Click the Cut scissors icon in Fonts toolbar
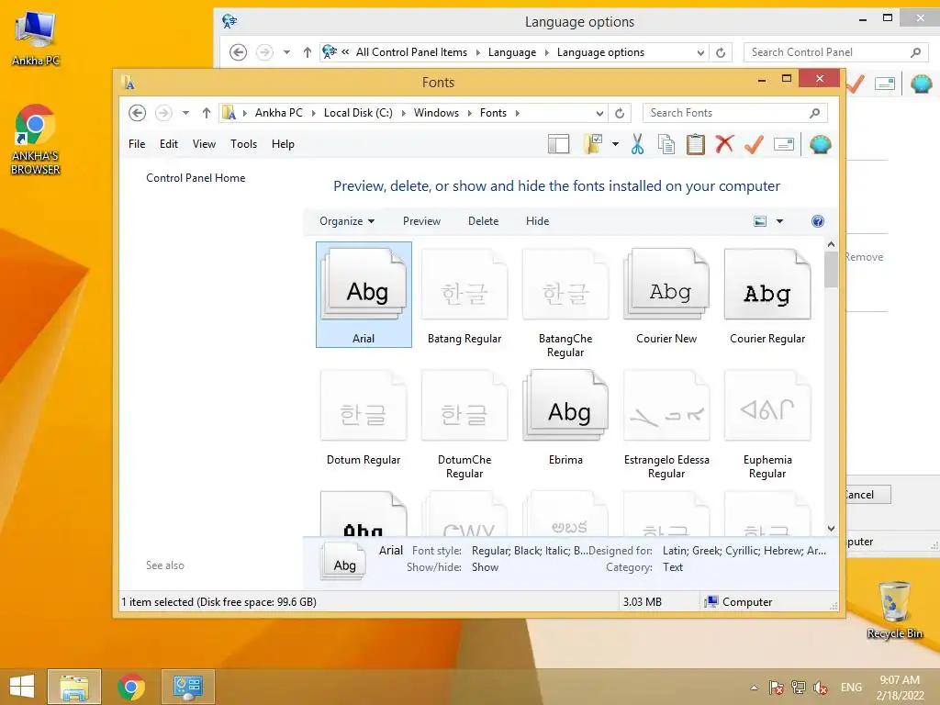The height and width of the screenshot is (705, 940). tap(637, 144)
